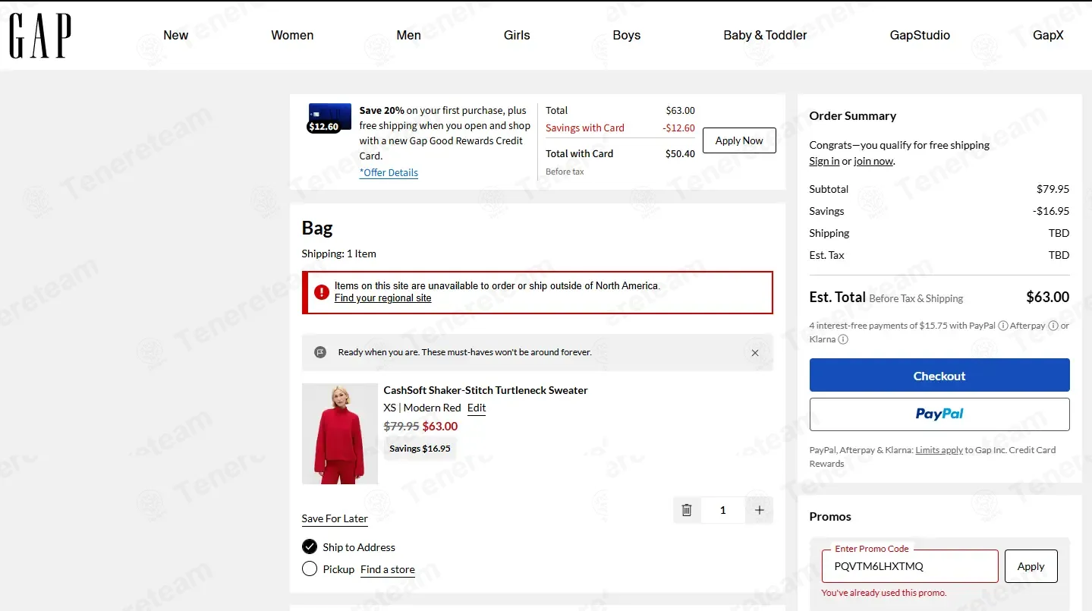Click the red $63.00 sale price
Viewport: 1092px width, 611px height.
pos(440,426)
